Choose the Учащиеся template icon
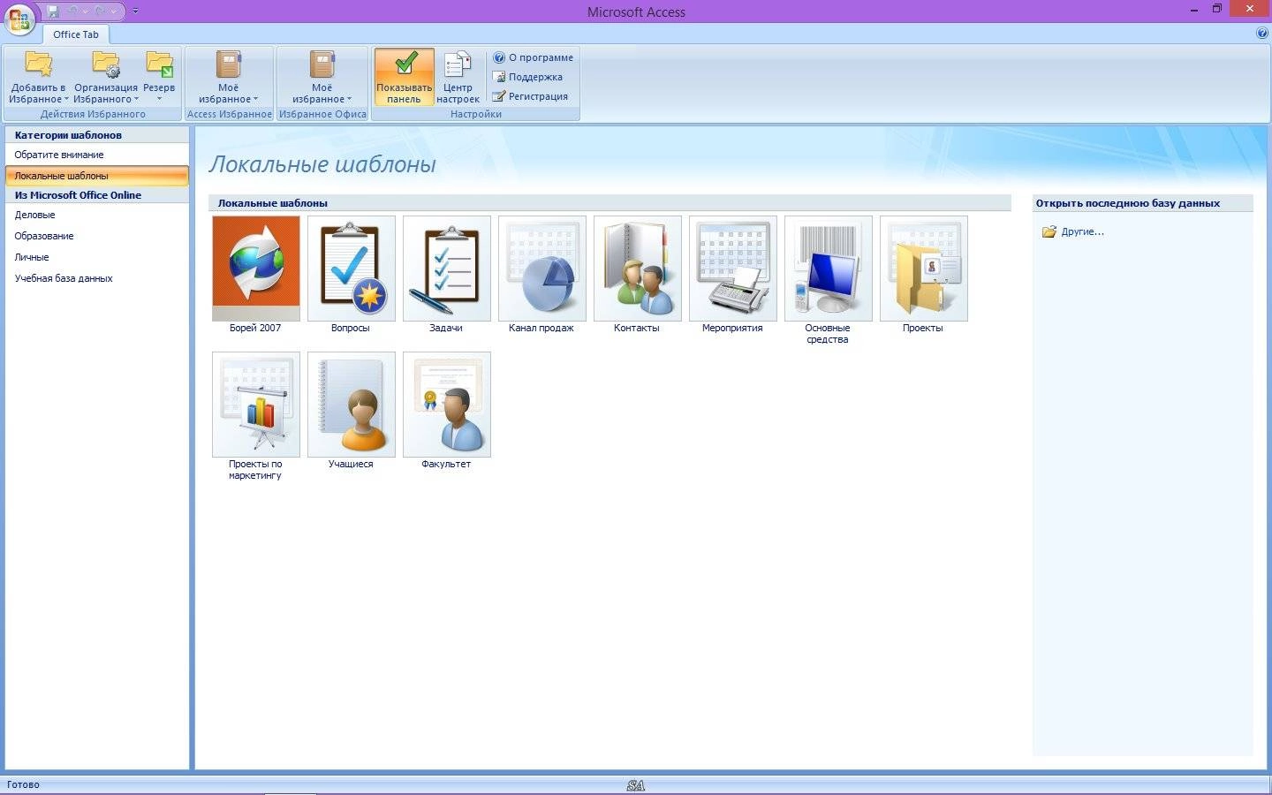Viewport: 1272px width, 795px height. (x=352, y=405)
